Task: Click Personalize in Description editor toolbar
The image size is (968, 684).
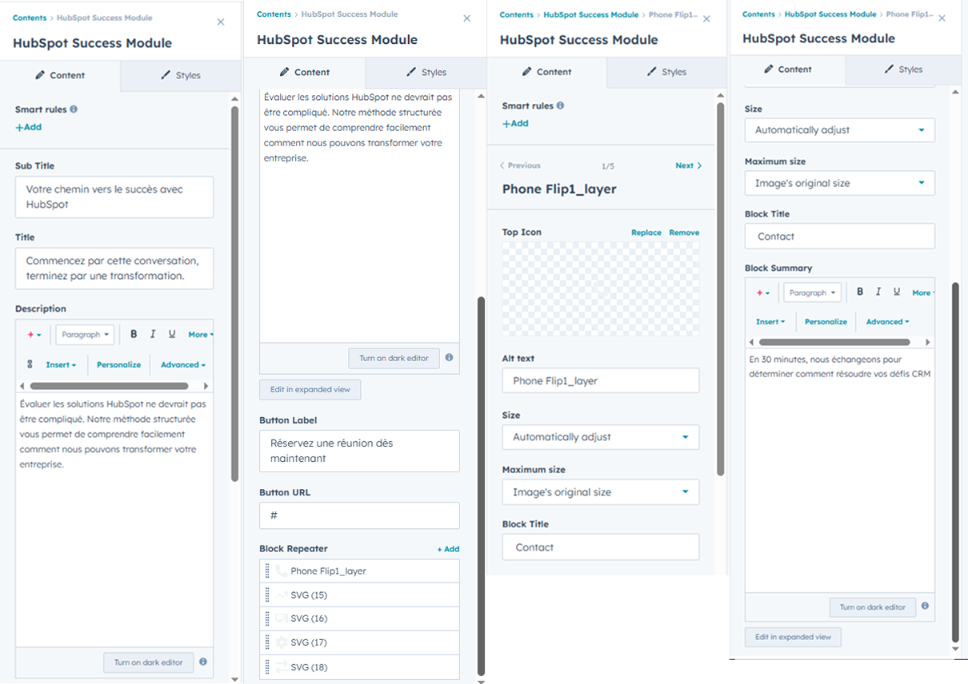Action: 118,364
